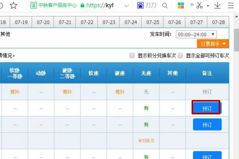
Task: Click the 预订 button above the ¥108.0 row
Action: pyautogui.click(x=207, y=125)
